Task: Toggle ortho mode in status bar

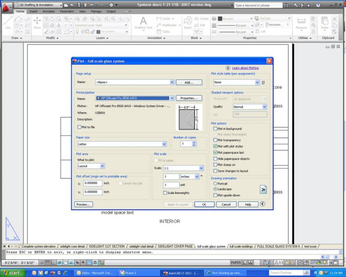Action: (x=54, y=262)
